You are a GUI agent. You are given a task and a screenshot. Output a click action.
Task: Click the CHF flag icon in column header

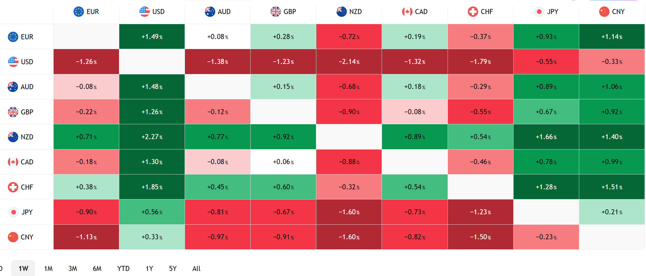(473, 12)
